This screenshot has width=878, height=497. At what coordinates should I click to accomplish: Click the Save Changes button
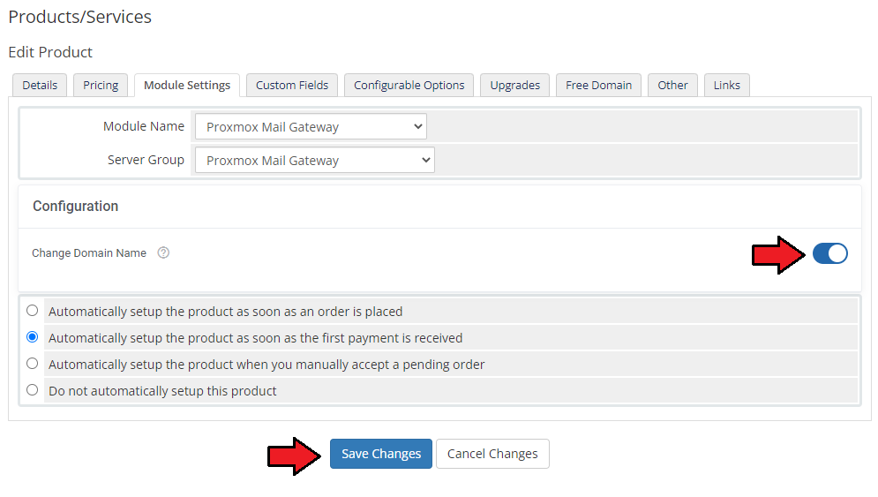[x=381, y=453]
